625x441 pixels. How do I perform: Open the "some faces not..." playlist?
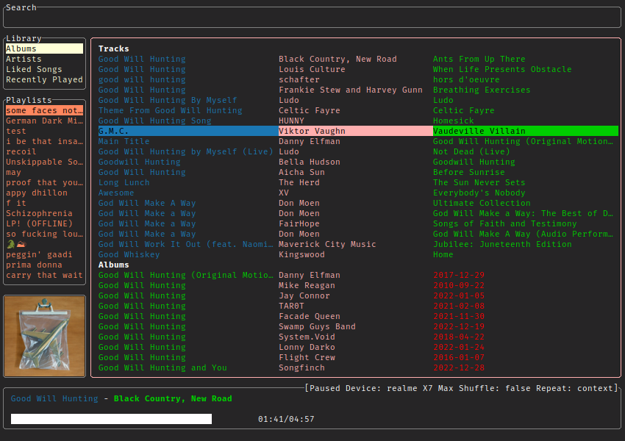point(44,110)
